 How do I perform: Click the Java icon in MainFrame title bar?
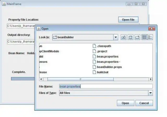click(4, 4)
